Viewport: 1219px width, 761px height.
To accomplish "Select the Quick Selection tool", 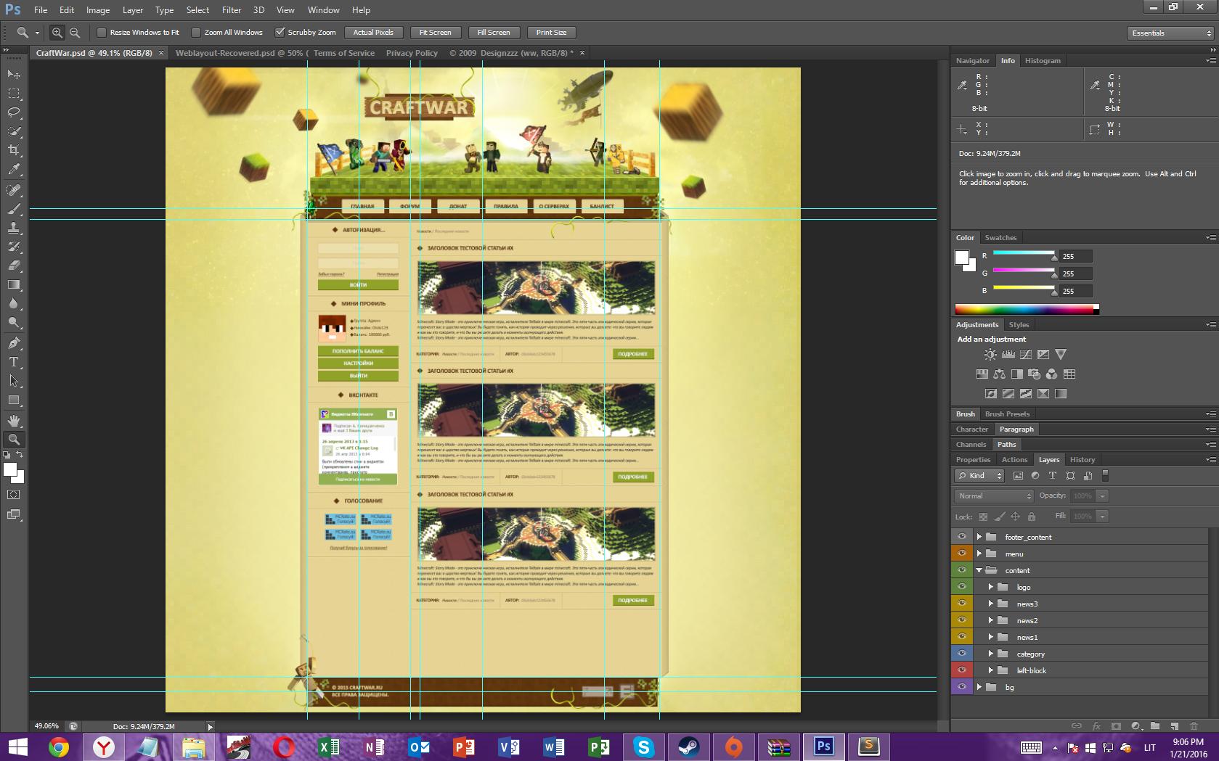I will pos(14,131).
